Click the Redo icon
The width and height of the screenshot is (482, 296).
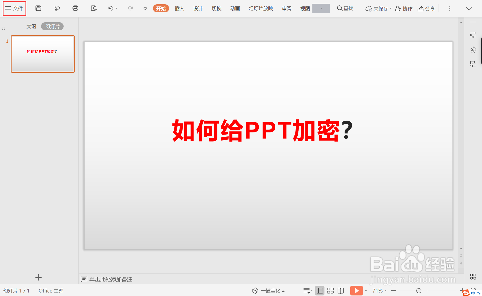click(x=130, y=8)
